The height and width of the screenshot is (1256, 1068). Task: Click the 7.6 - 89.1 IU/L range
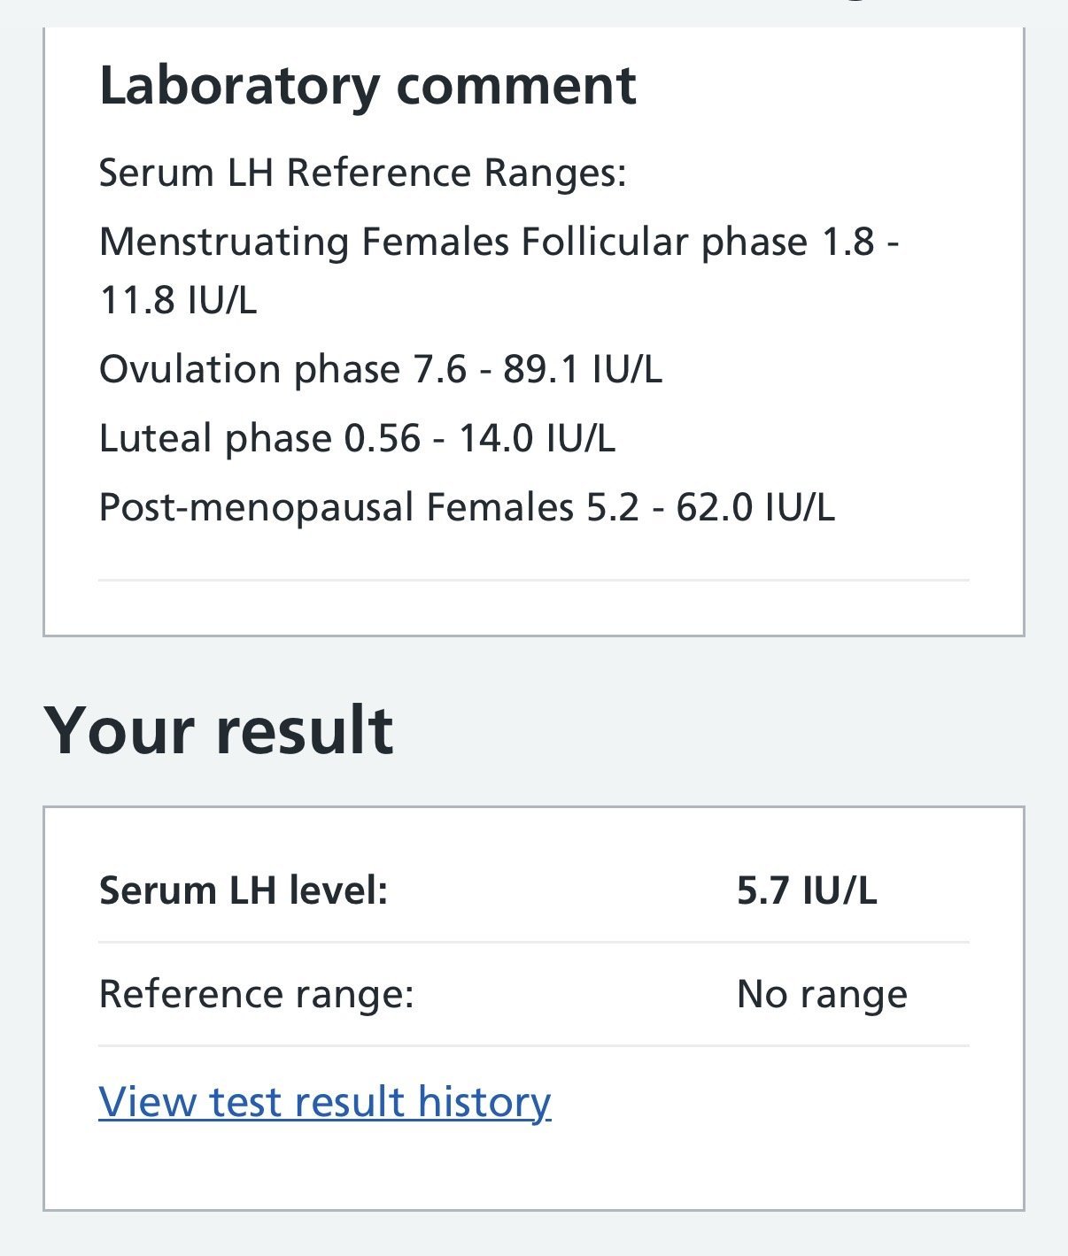(x=538, y=369)
